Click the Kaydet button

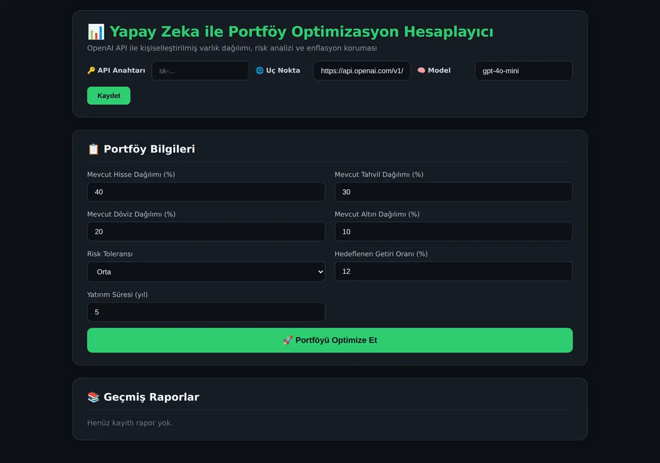(x=108, y=96)
